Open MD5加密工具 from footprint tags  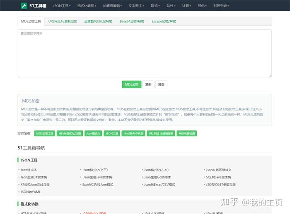[45, 133]
